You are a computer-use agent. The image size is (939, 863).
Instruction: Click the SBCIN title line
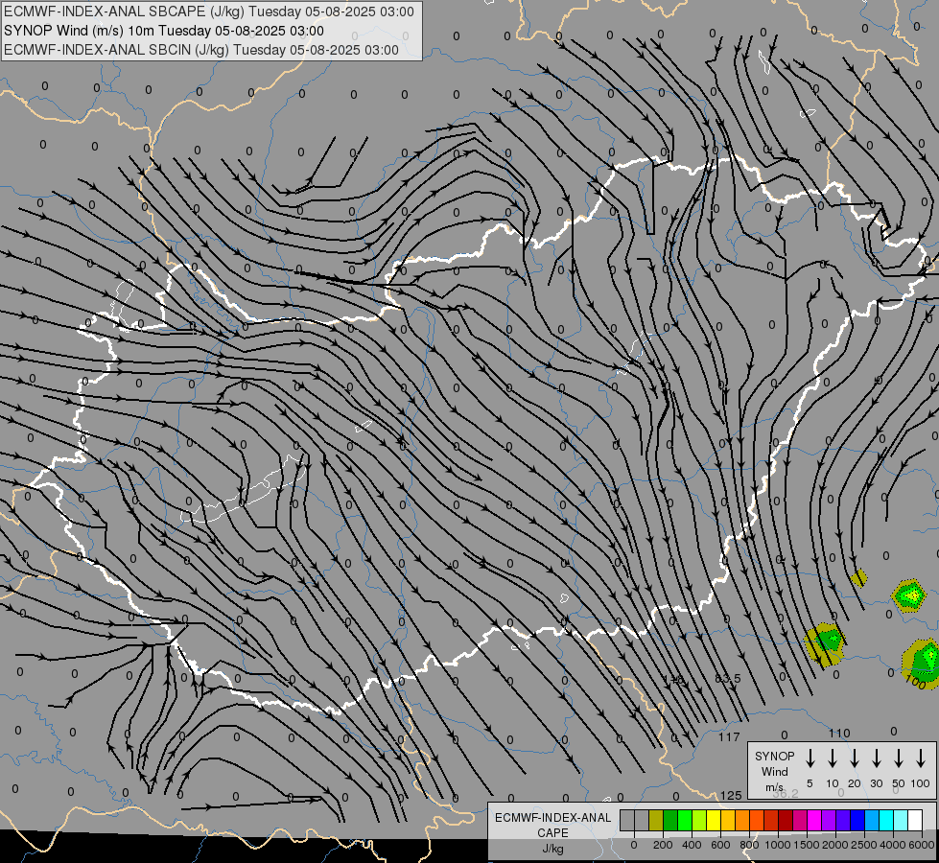201,50
